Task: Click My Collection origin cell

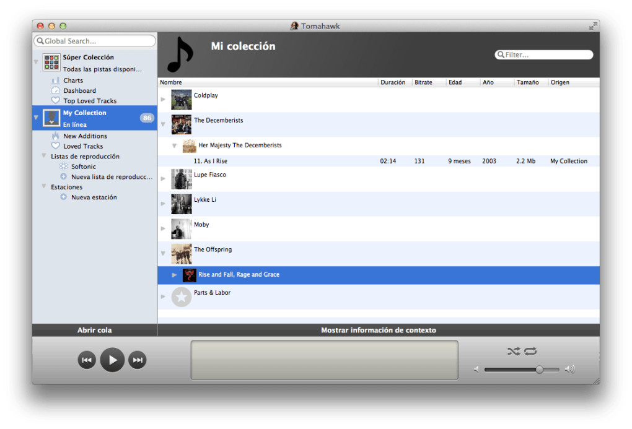Action: [569, 161]
